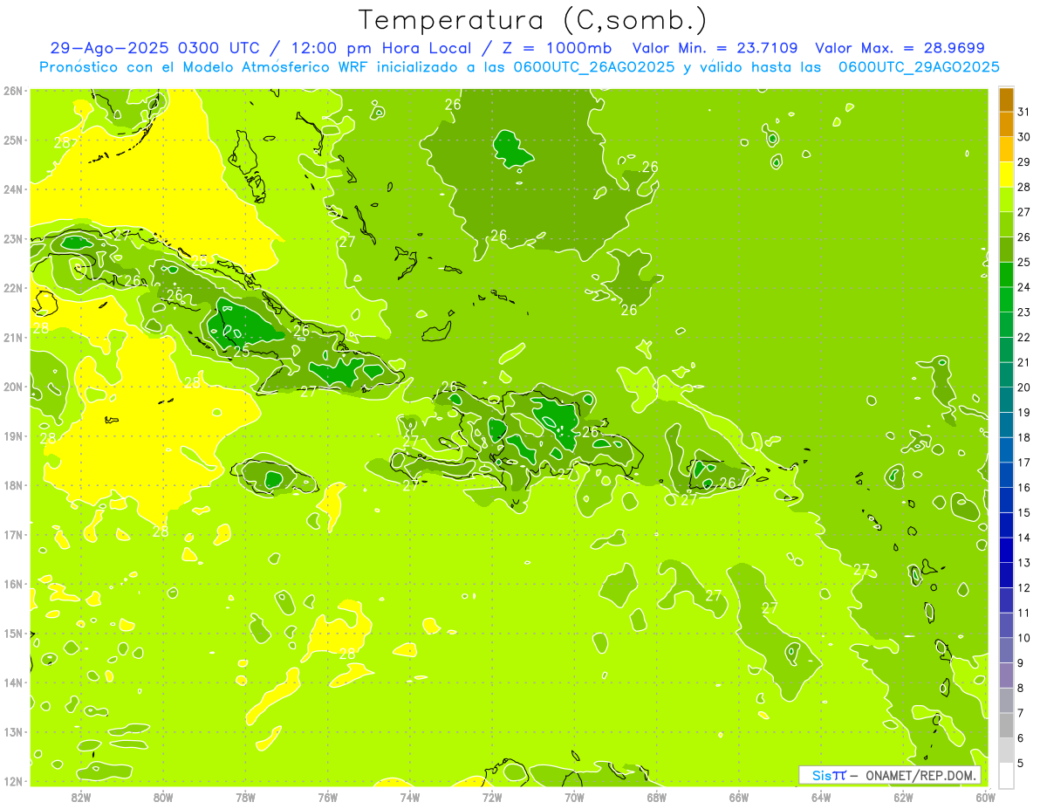The image size is (1047, 809).
Task: Click the dark orange swatch above 31
Action: (1006, 99)
